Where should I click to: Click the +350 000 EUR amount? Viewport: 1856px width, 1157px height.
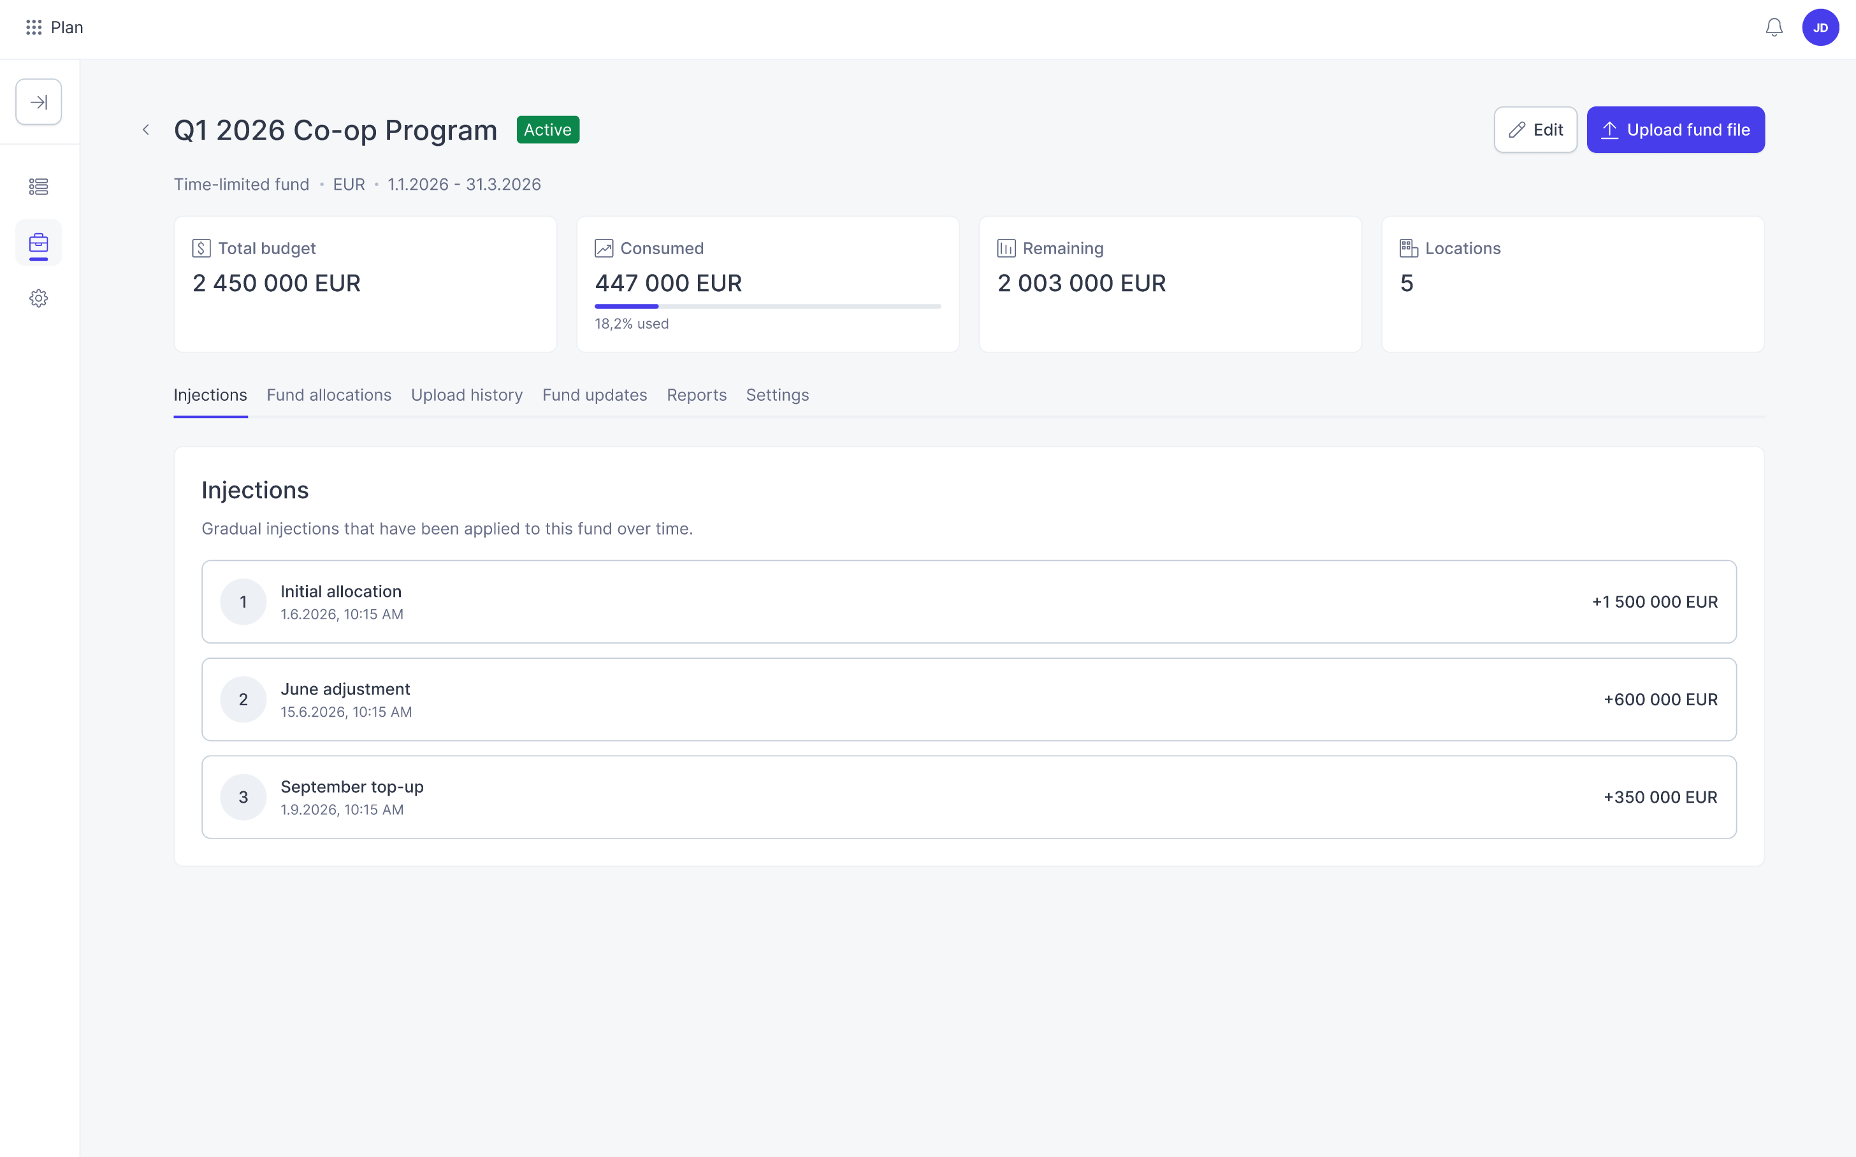[1661, 798]
